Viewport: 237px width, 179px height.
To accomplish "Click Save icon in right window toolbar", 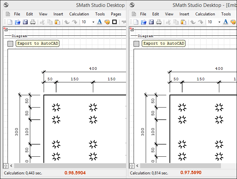I will 151,22.
